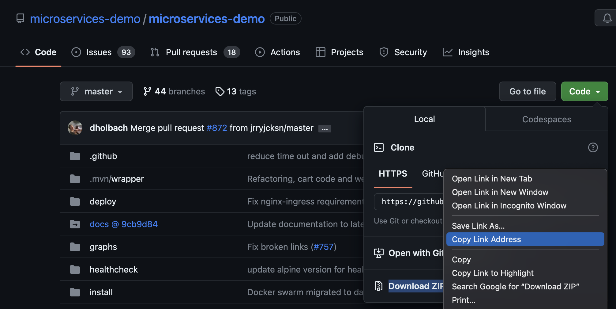Switch to the Code tab

coord(38,52)
